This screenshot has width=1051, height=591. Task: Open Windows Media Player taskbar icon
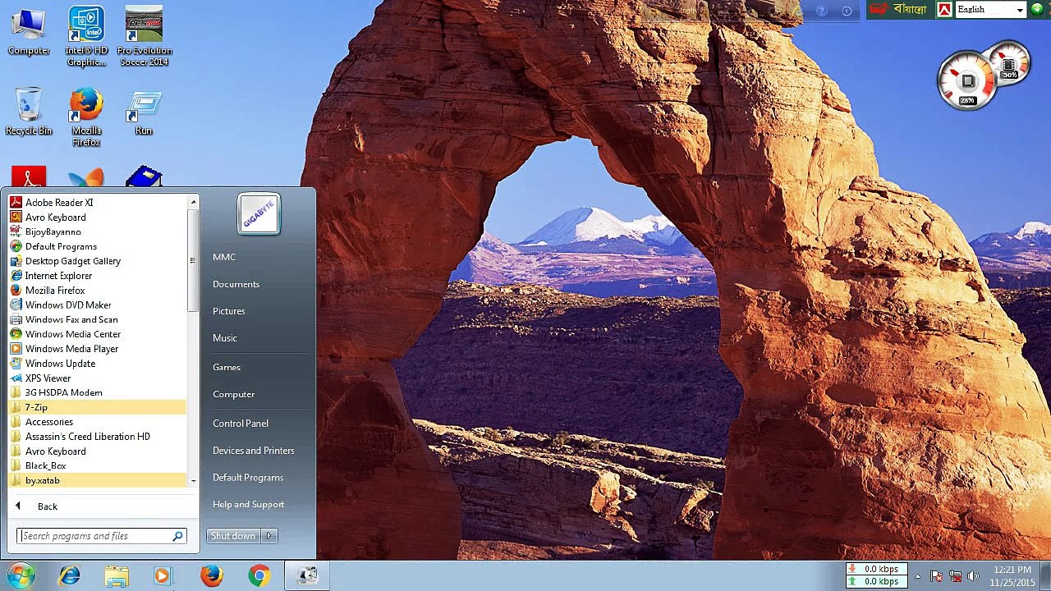pos(163,576)
